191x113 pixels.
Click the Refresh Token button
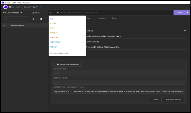(173, 100)
